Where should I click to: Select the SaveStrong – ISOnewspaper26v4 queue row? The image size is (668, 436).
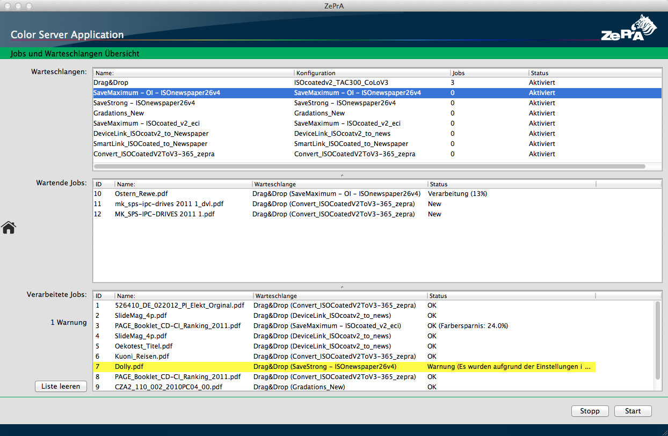161,103
